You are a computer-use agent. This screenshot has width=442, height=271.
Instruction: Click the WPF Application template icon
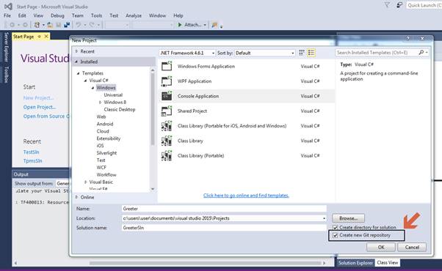(167, 81)
